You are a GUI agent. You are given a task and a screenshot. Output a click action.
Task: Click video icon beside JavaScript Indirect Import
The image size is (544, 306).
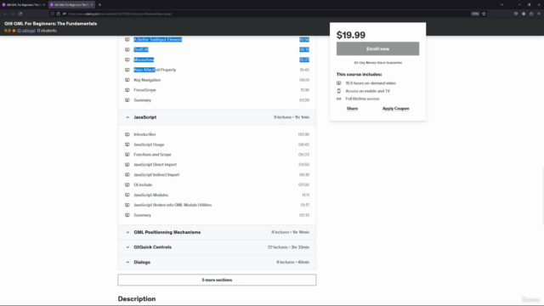(x=127, y=175)
